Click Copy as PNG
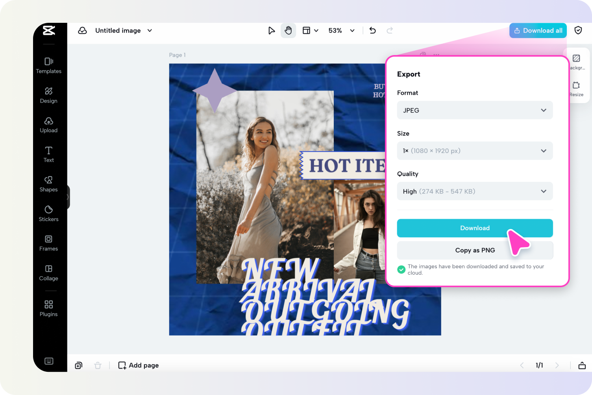The width and height of the screenshot is (592, 395). click(x=475, y=250)
